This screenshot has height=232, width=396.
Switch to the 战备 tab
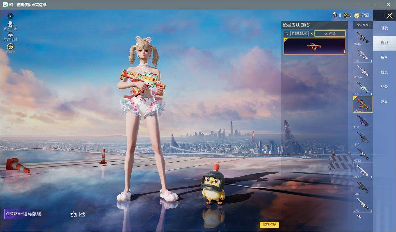tap(384, 87)
